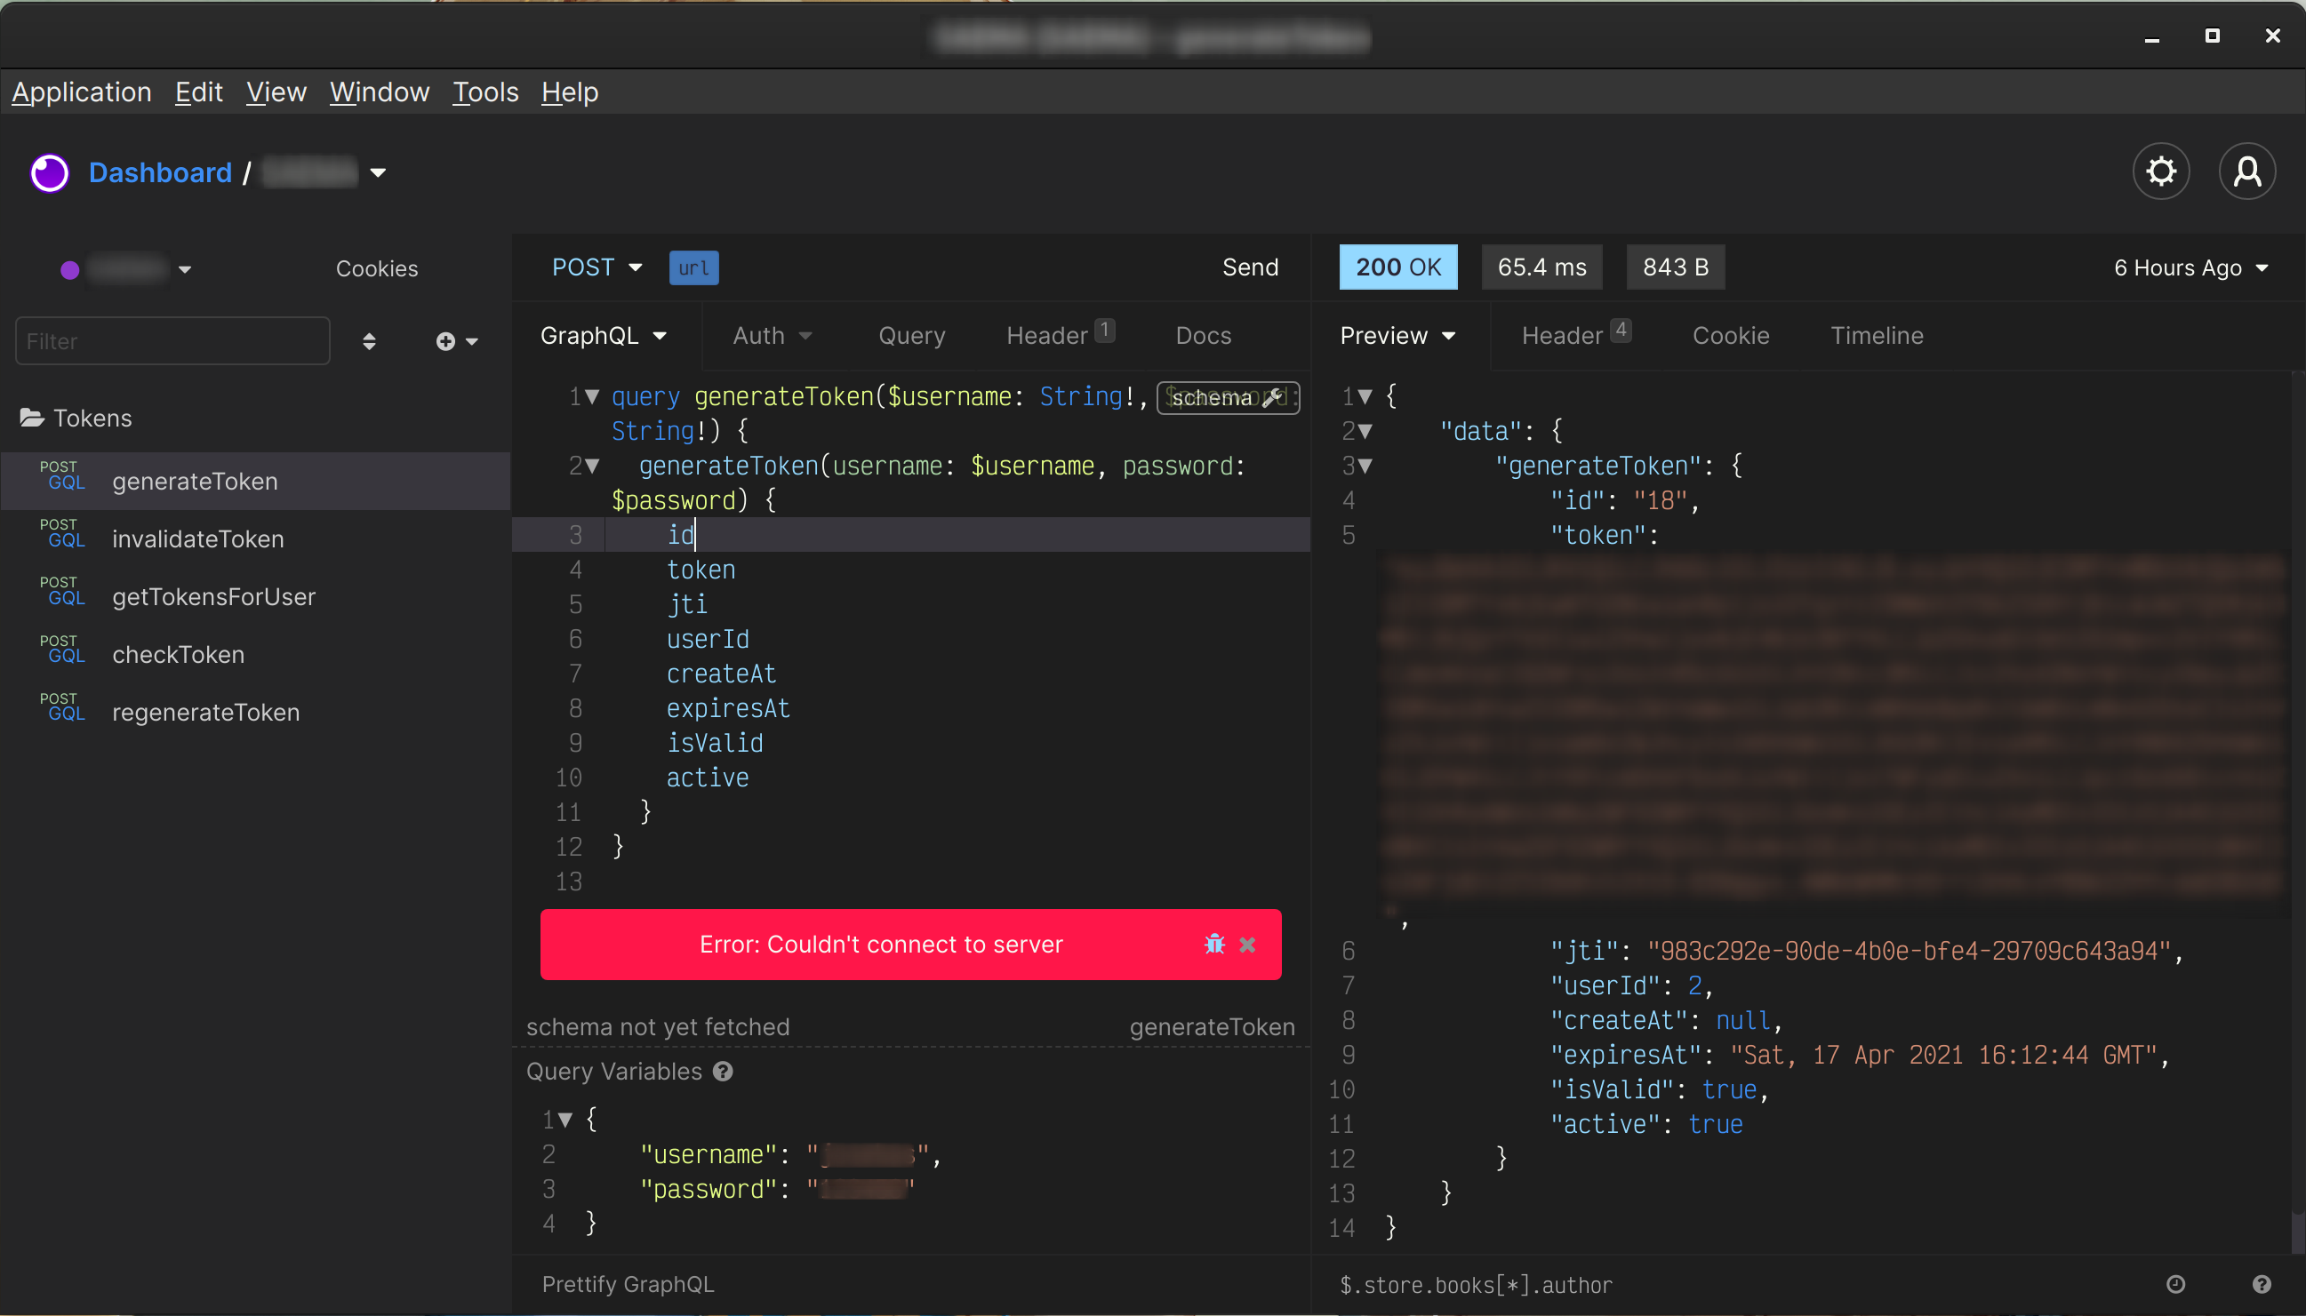Image resolution: width=2306 pixels, height=1316 pixels.
Task: Open the Preview mode dropdown
Action: pos(1397,336)
